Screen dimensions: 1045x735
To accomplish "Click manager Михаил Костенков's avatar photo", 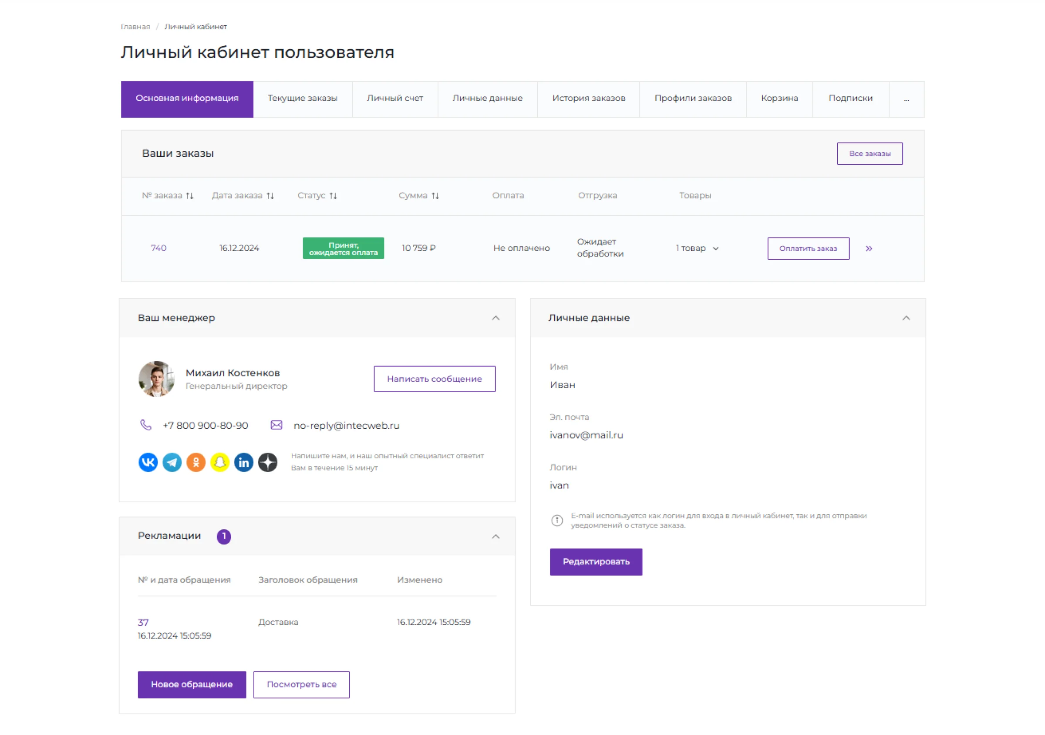I will tap(157, 379).
